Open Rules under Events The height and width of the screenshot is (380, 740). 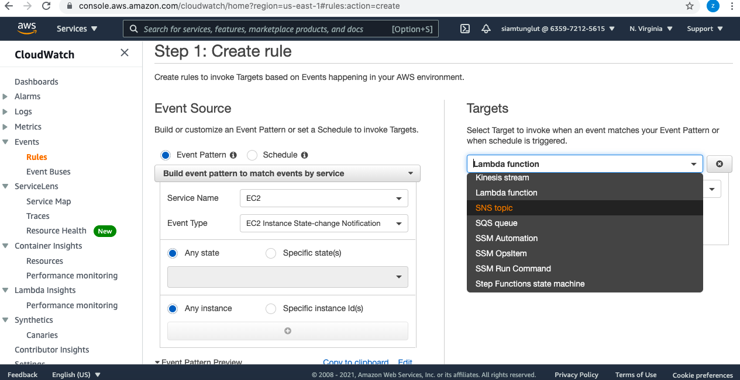(x=37, y=157)
